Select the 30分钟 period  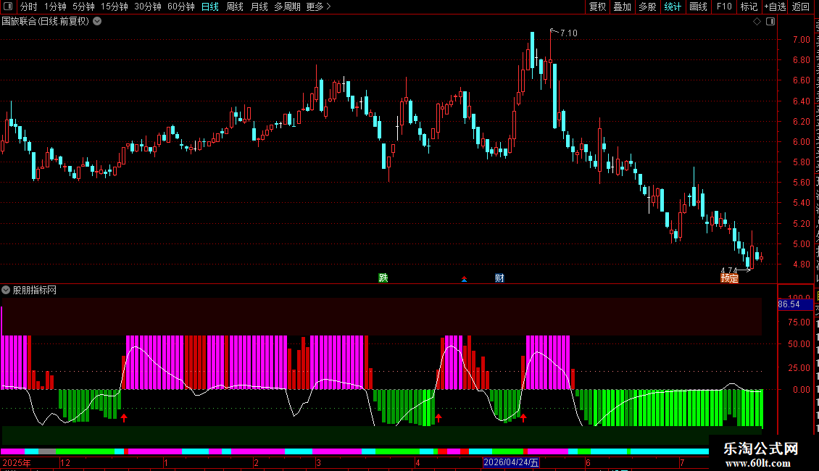coord(148,7)
